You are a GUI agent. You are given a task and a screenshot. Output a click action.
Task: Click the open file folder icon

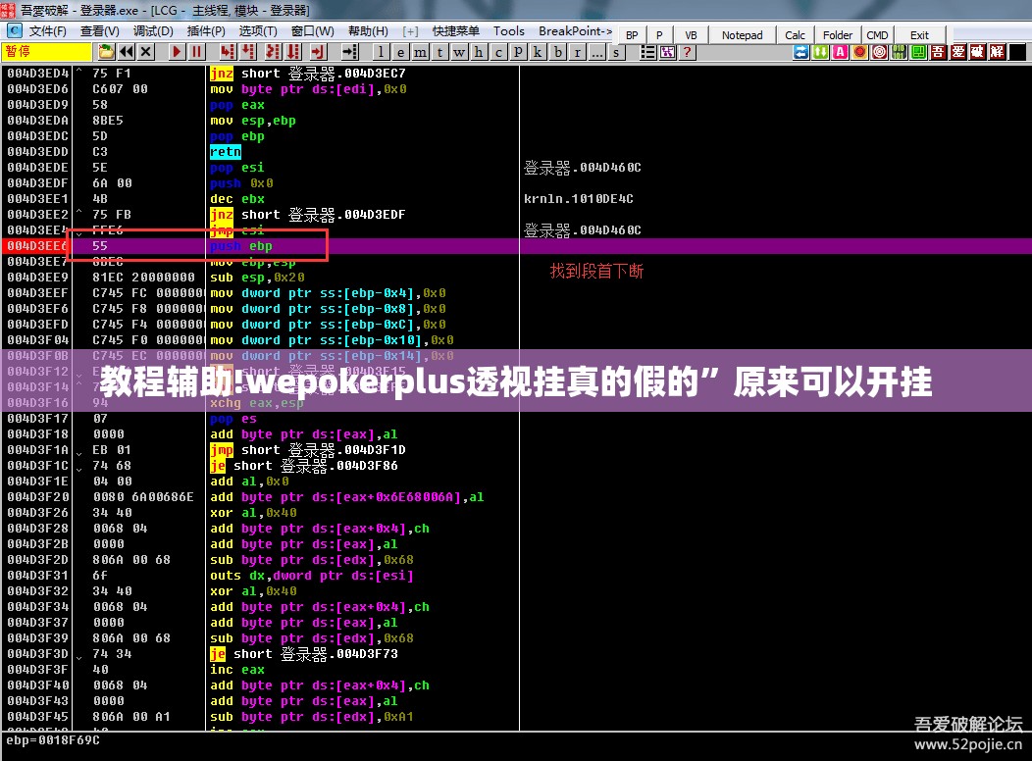(106, 52)
